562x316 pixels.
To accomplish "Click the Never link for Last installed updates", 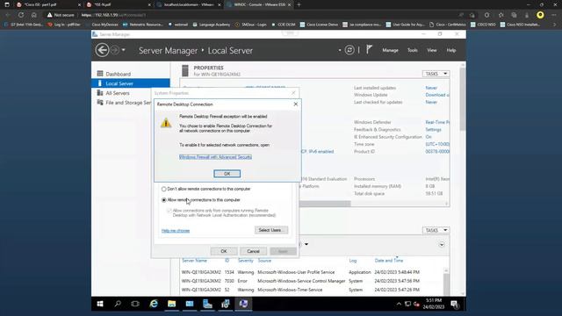I will click(x=431, y=88).
